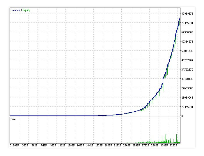Pick the 9225 trade number label
This screenshot has width=204, height=156.
[x=53, y=145]
